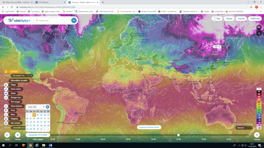Screen dimensions: 264x148
Task: Select the Bulut layer label
Action: 13,93
